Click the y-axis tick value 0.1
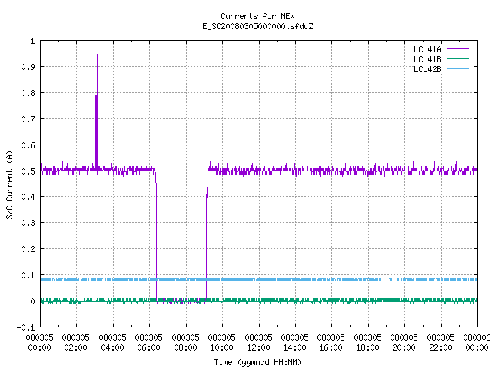Image resolution: width=492 pixels, height=369 pixels. [x=28, y=275]
